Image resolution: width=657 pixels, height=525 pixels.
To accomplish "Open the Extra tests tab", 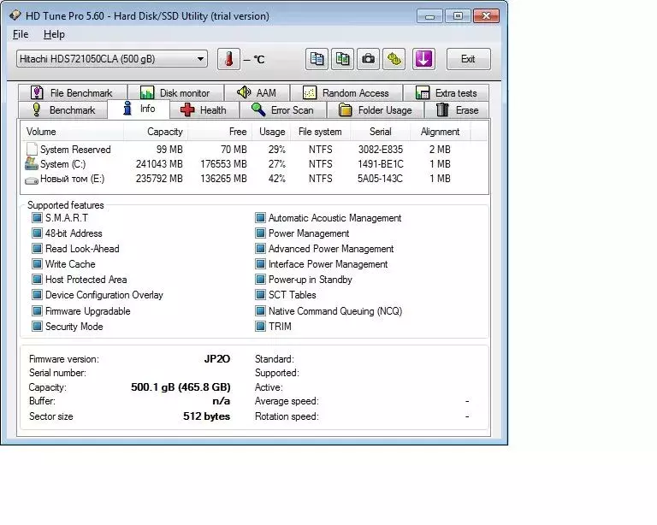I will coord(446,92).
